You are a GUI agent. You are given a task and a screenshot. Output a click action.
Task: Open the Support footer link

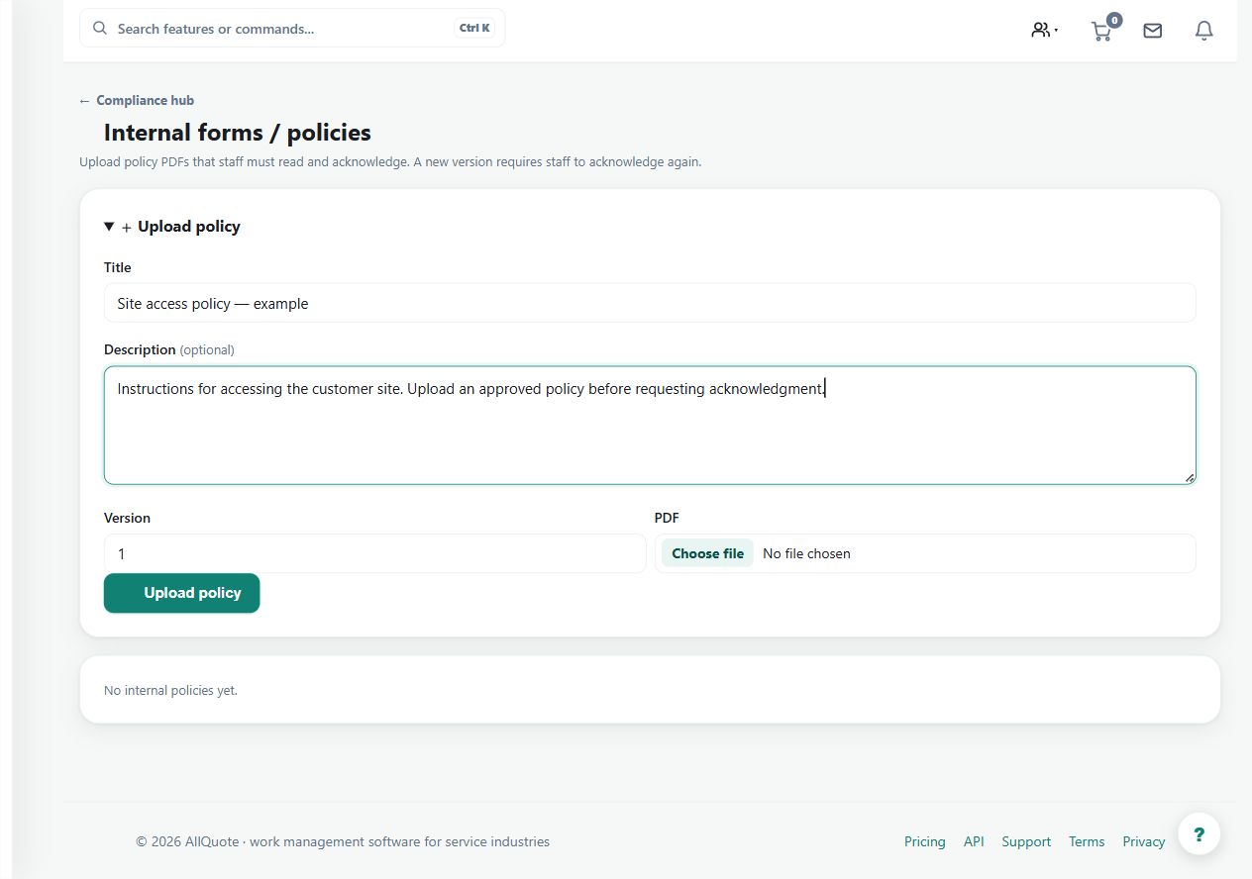[1026, 841]
